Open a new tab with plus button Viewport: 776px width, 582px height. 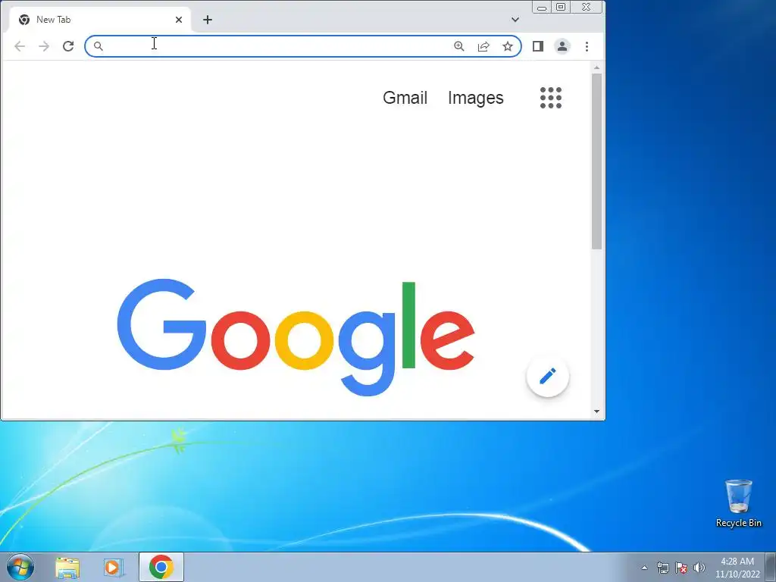pos(208,20)
